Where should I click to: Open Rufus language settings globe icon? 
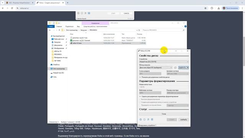point(140,119)
